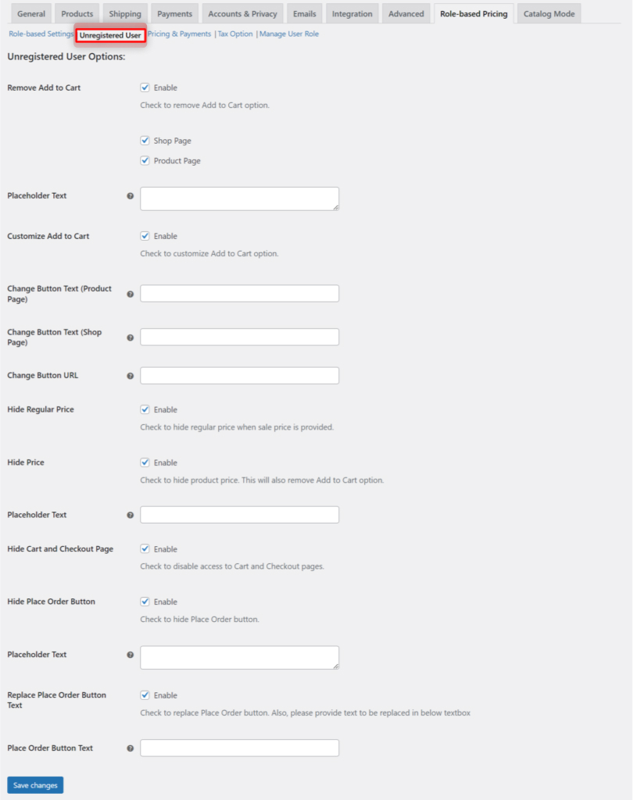Uncheck the Shop Page checkbox
The image size is (633, 800).
point(145,140)
